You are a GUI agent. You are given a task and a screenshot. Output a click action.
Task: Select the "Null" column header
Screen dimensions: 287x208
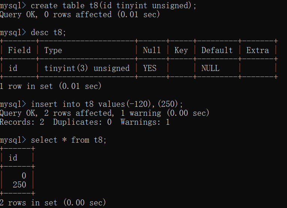coord(152,50)
